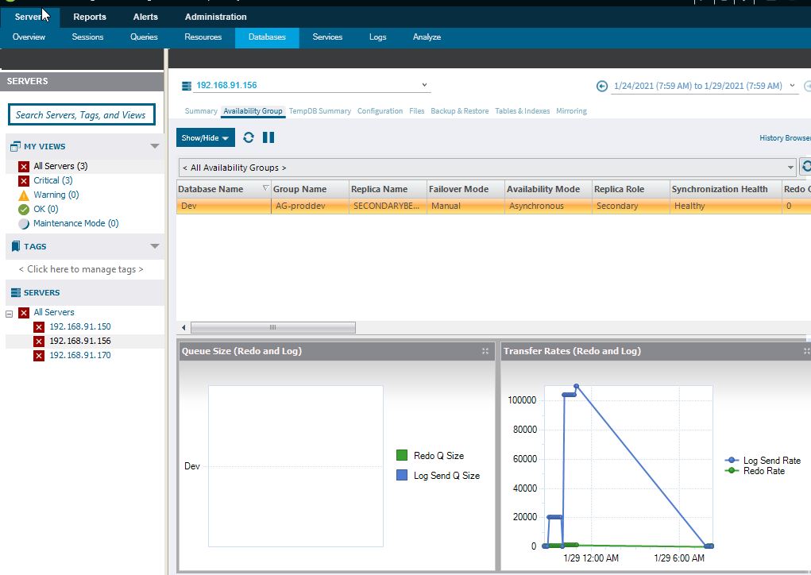Click the horizontal scrollbar thumb under the grid
This screenshot has width=811, height=575.
[x=273, y=327]
